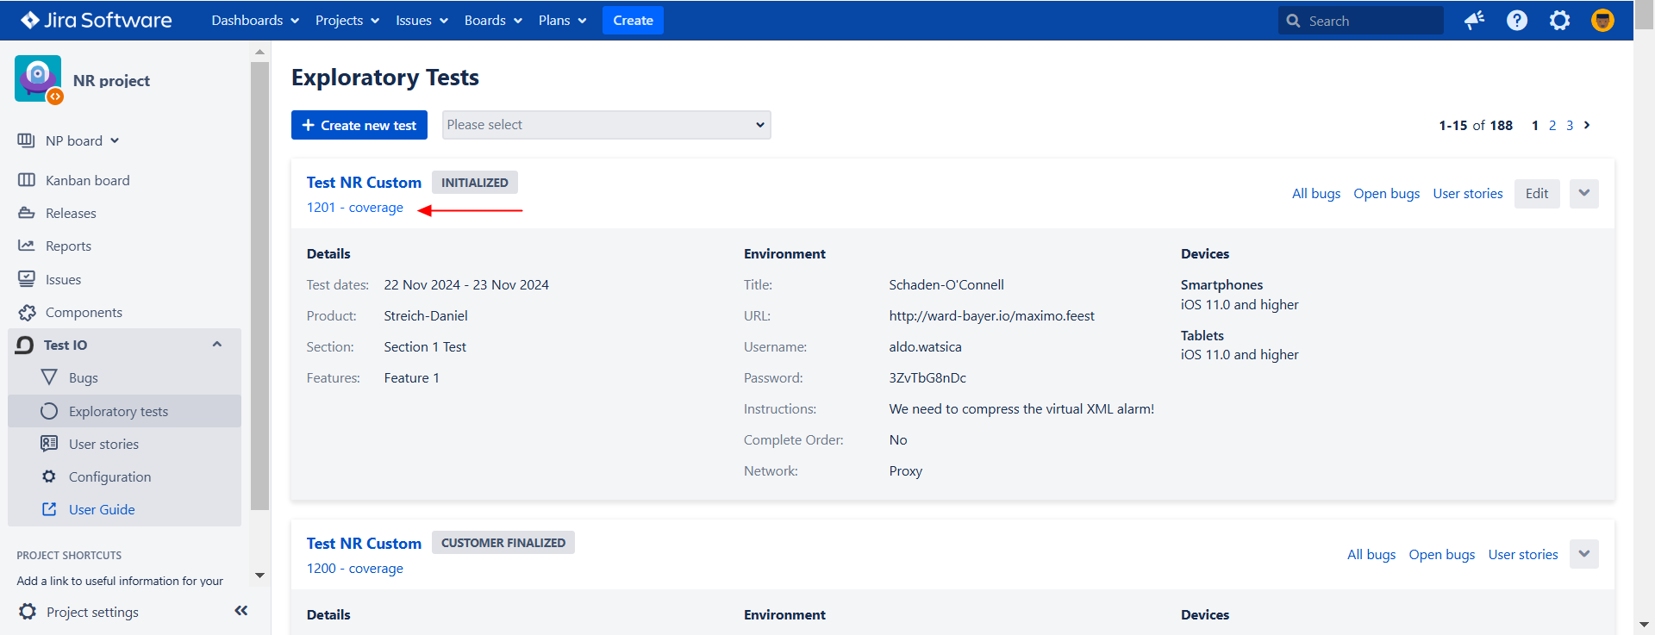Screen dimensions: 1655x635
Task: Click the Kanban board icon
Action: 27,180
